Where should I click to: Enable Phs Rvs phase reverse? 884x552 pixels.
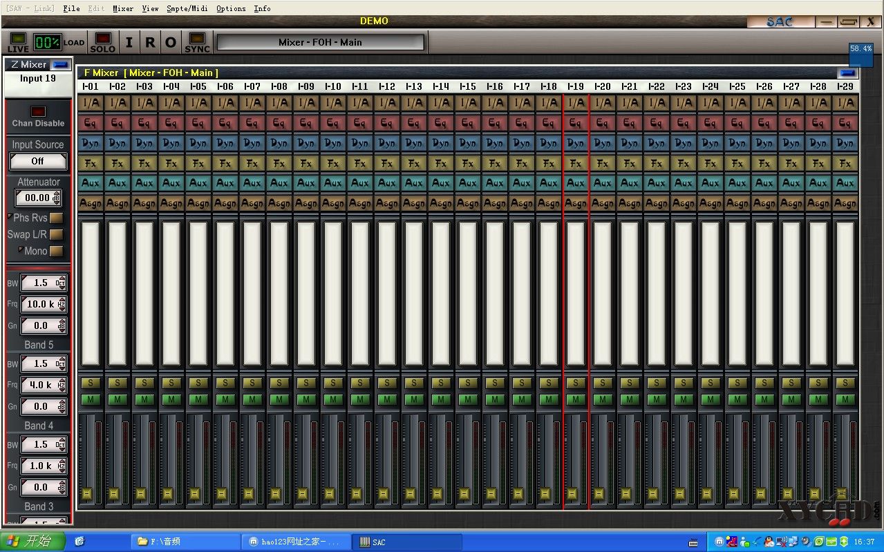pos(56,218)
